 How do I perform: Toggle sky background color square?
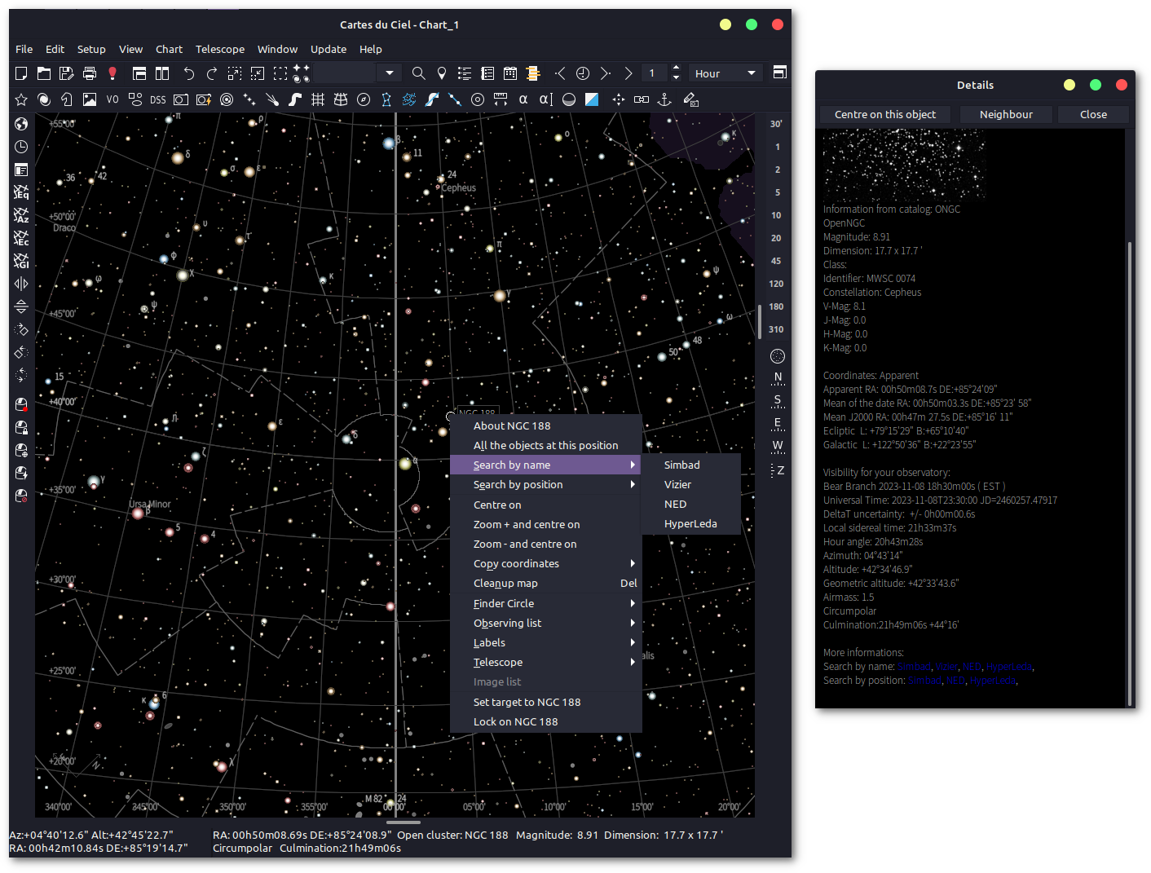[x=592, y=99]
